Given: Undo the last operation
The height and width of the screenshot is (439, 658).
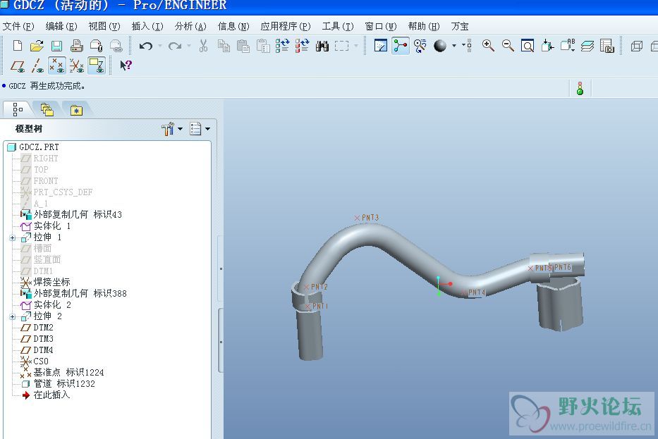Looking at the screenshot, I should click(x=146, y=46).
